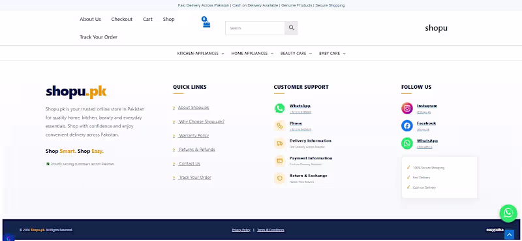Go to the Checkout menu item

122,20
